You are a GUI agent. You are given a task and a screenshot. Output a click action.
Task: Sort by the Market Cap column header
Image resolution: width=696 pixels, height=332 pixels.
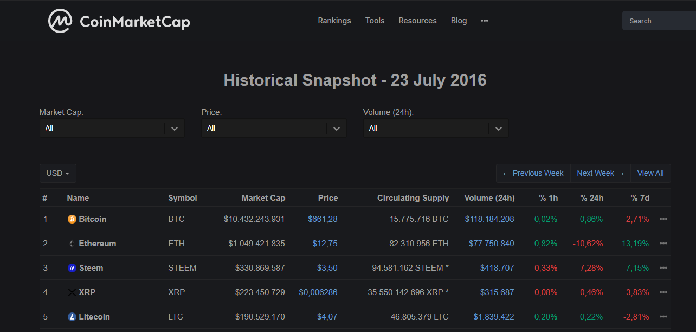tap(263, 198)
